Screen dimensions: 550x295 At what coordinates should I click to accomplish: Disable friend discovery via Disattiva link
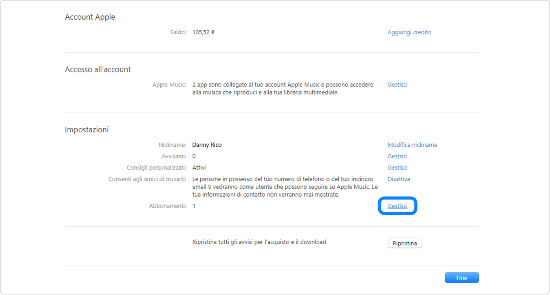(x=399, y=179)
